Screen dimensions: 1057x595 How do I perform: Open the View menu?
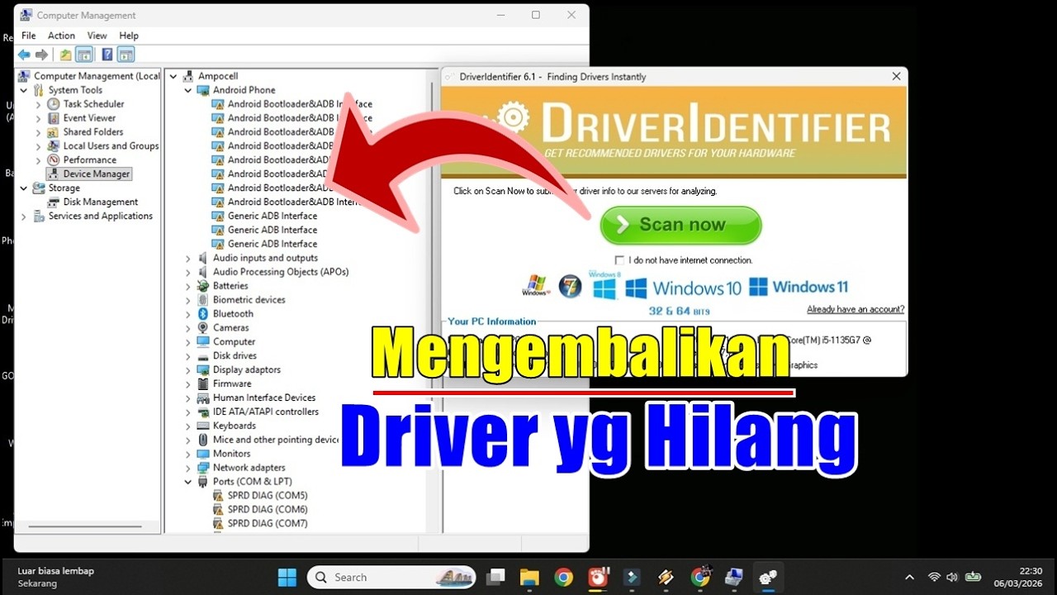[97, 36]
